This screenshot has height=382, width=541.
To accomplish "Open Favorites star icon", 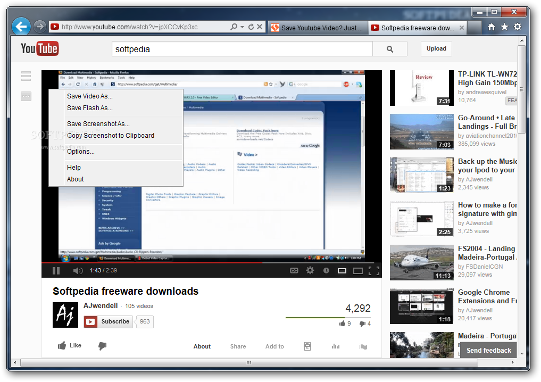I will click(504, 27).
